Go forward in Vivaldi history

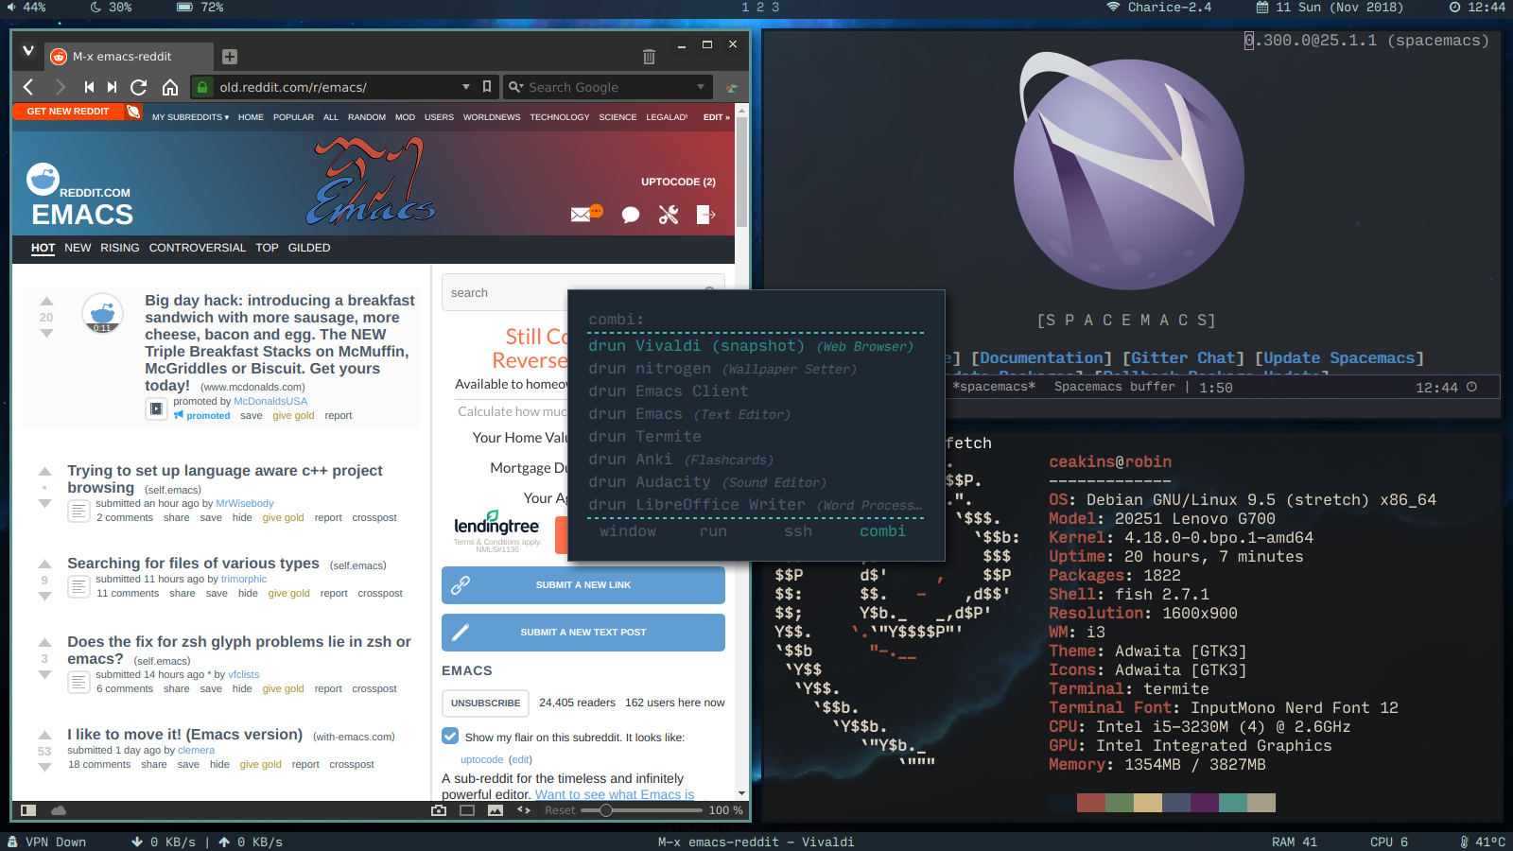coord(60,87)
